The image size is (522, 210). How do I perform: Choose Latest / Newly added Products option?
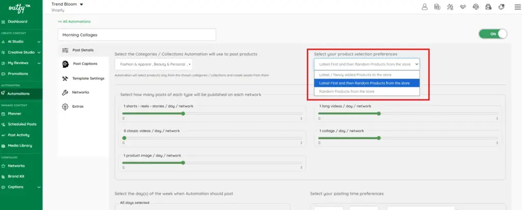pos(367,75)
